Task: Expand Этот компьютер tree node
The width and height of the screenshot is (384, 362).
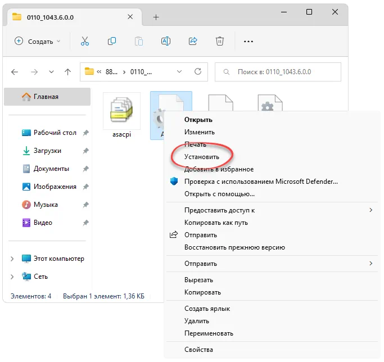Action: 12,259
